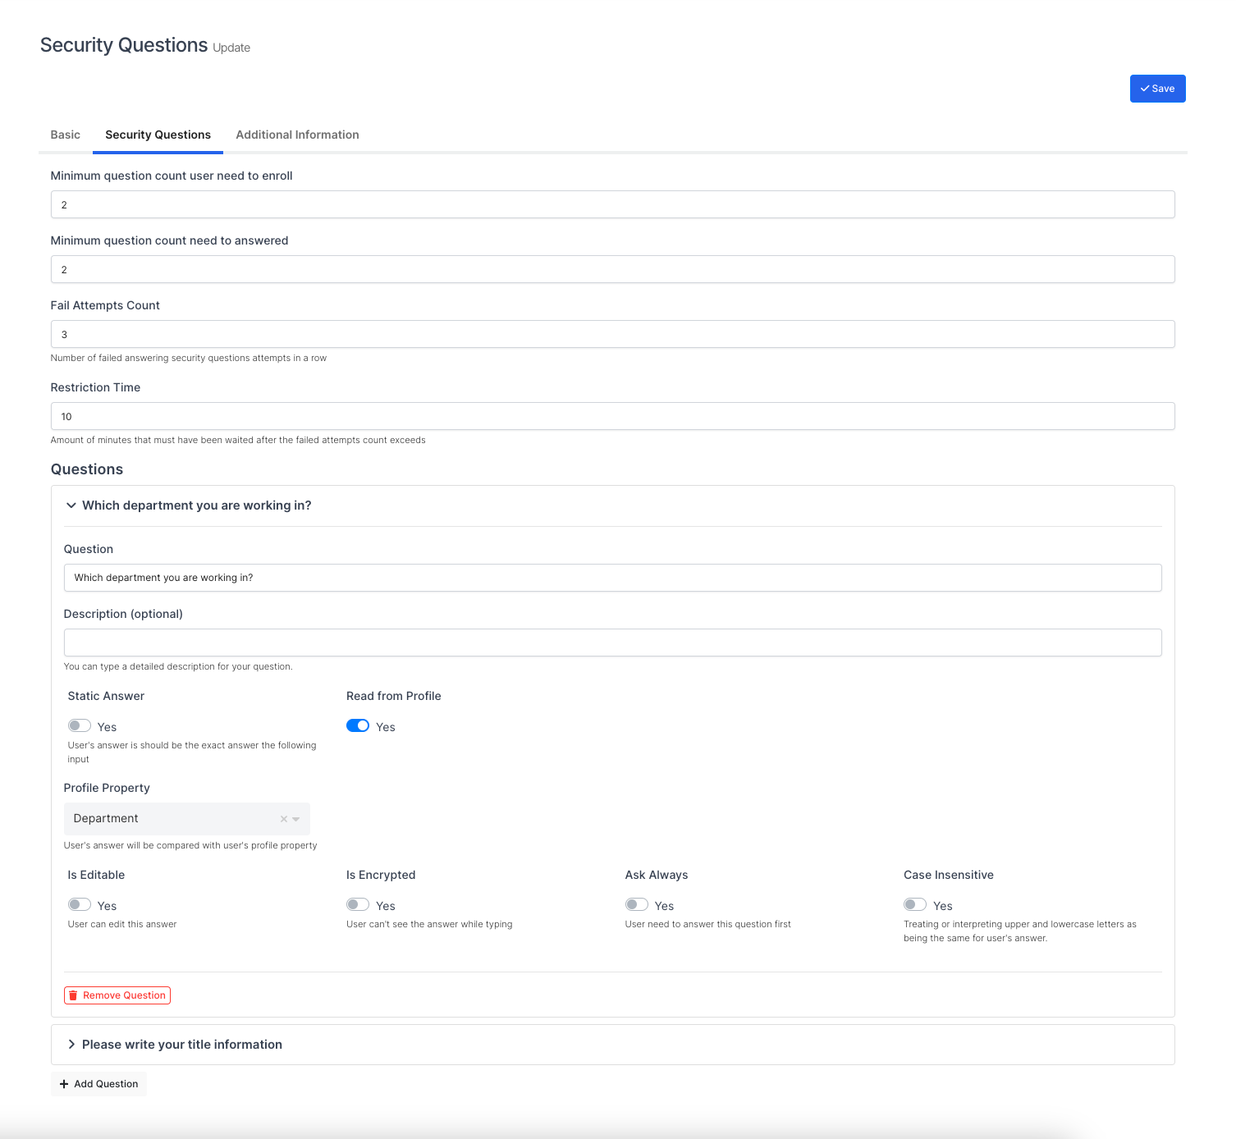This screenshot has height=1139, width=1236.
Task: Switch to the Basic tab
Action: point(66,135)
